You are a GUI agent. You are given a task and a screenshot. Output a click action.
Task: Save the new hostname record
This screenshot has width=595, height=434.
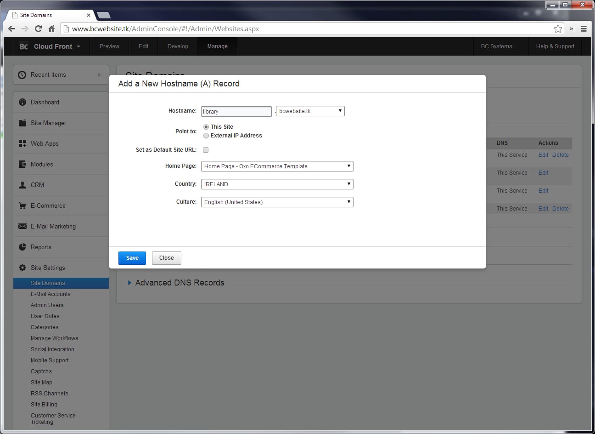pyautogui.click(x=132, y=258)
